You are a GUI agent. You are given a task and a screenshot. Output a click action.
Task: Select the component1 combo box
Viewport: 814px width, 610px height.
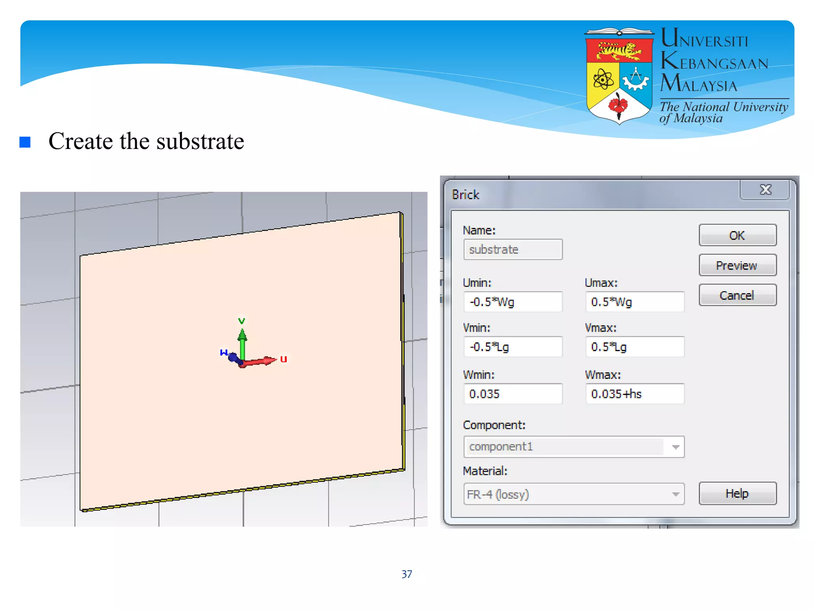(574, 447)
